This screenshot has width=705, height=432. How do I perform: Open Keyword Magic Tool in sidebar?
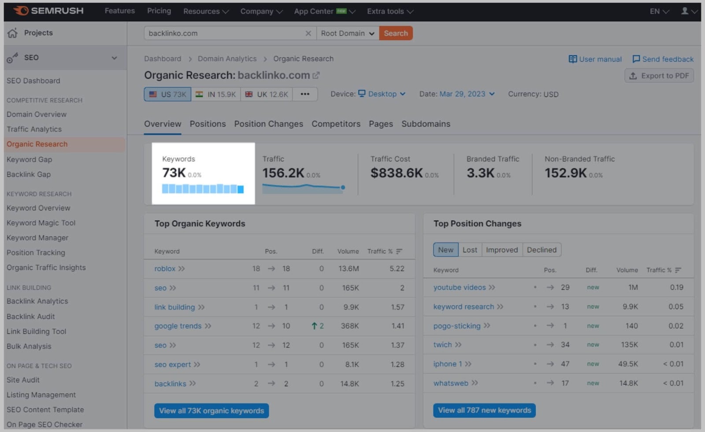[x=41, y=223]
